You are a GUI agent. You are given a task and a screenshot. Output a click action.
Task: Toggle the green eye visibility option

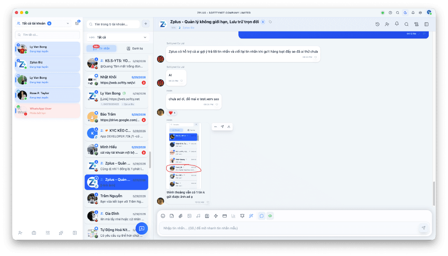pos(270,216)
